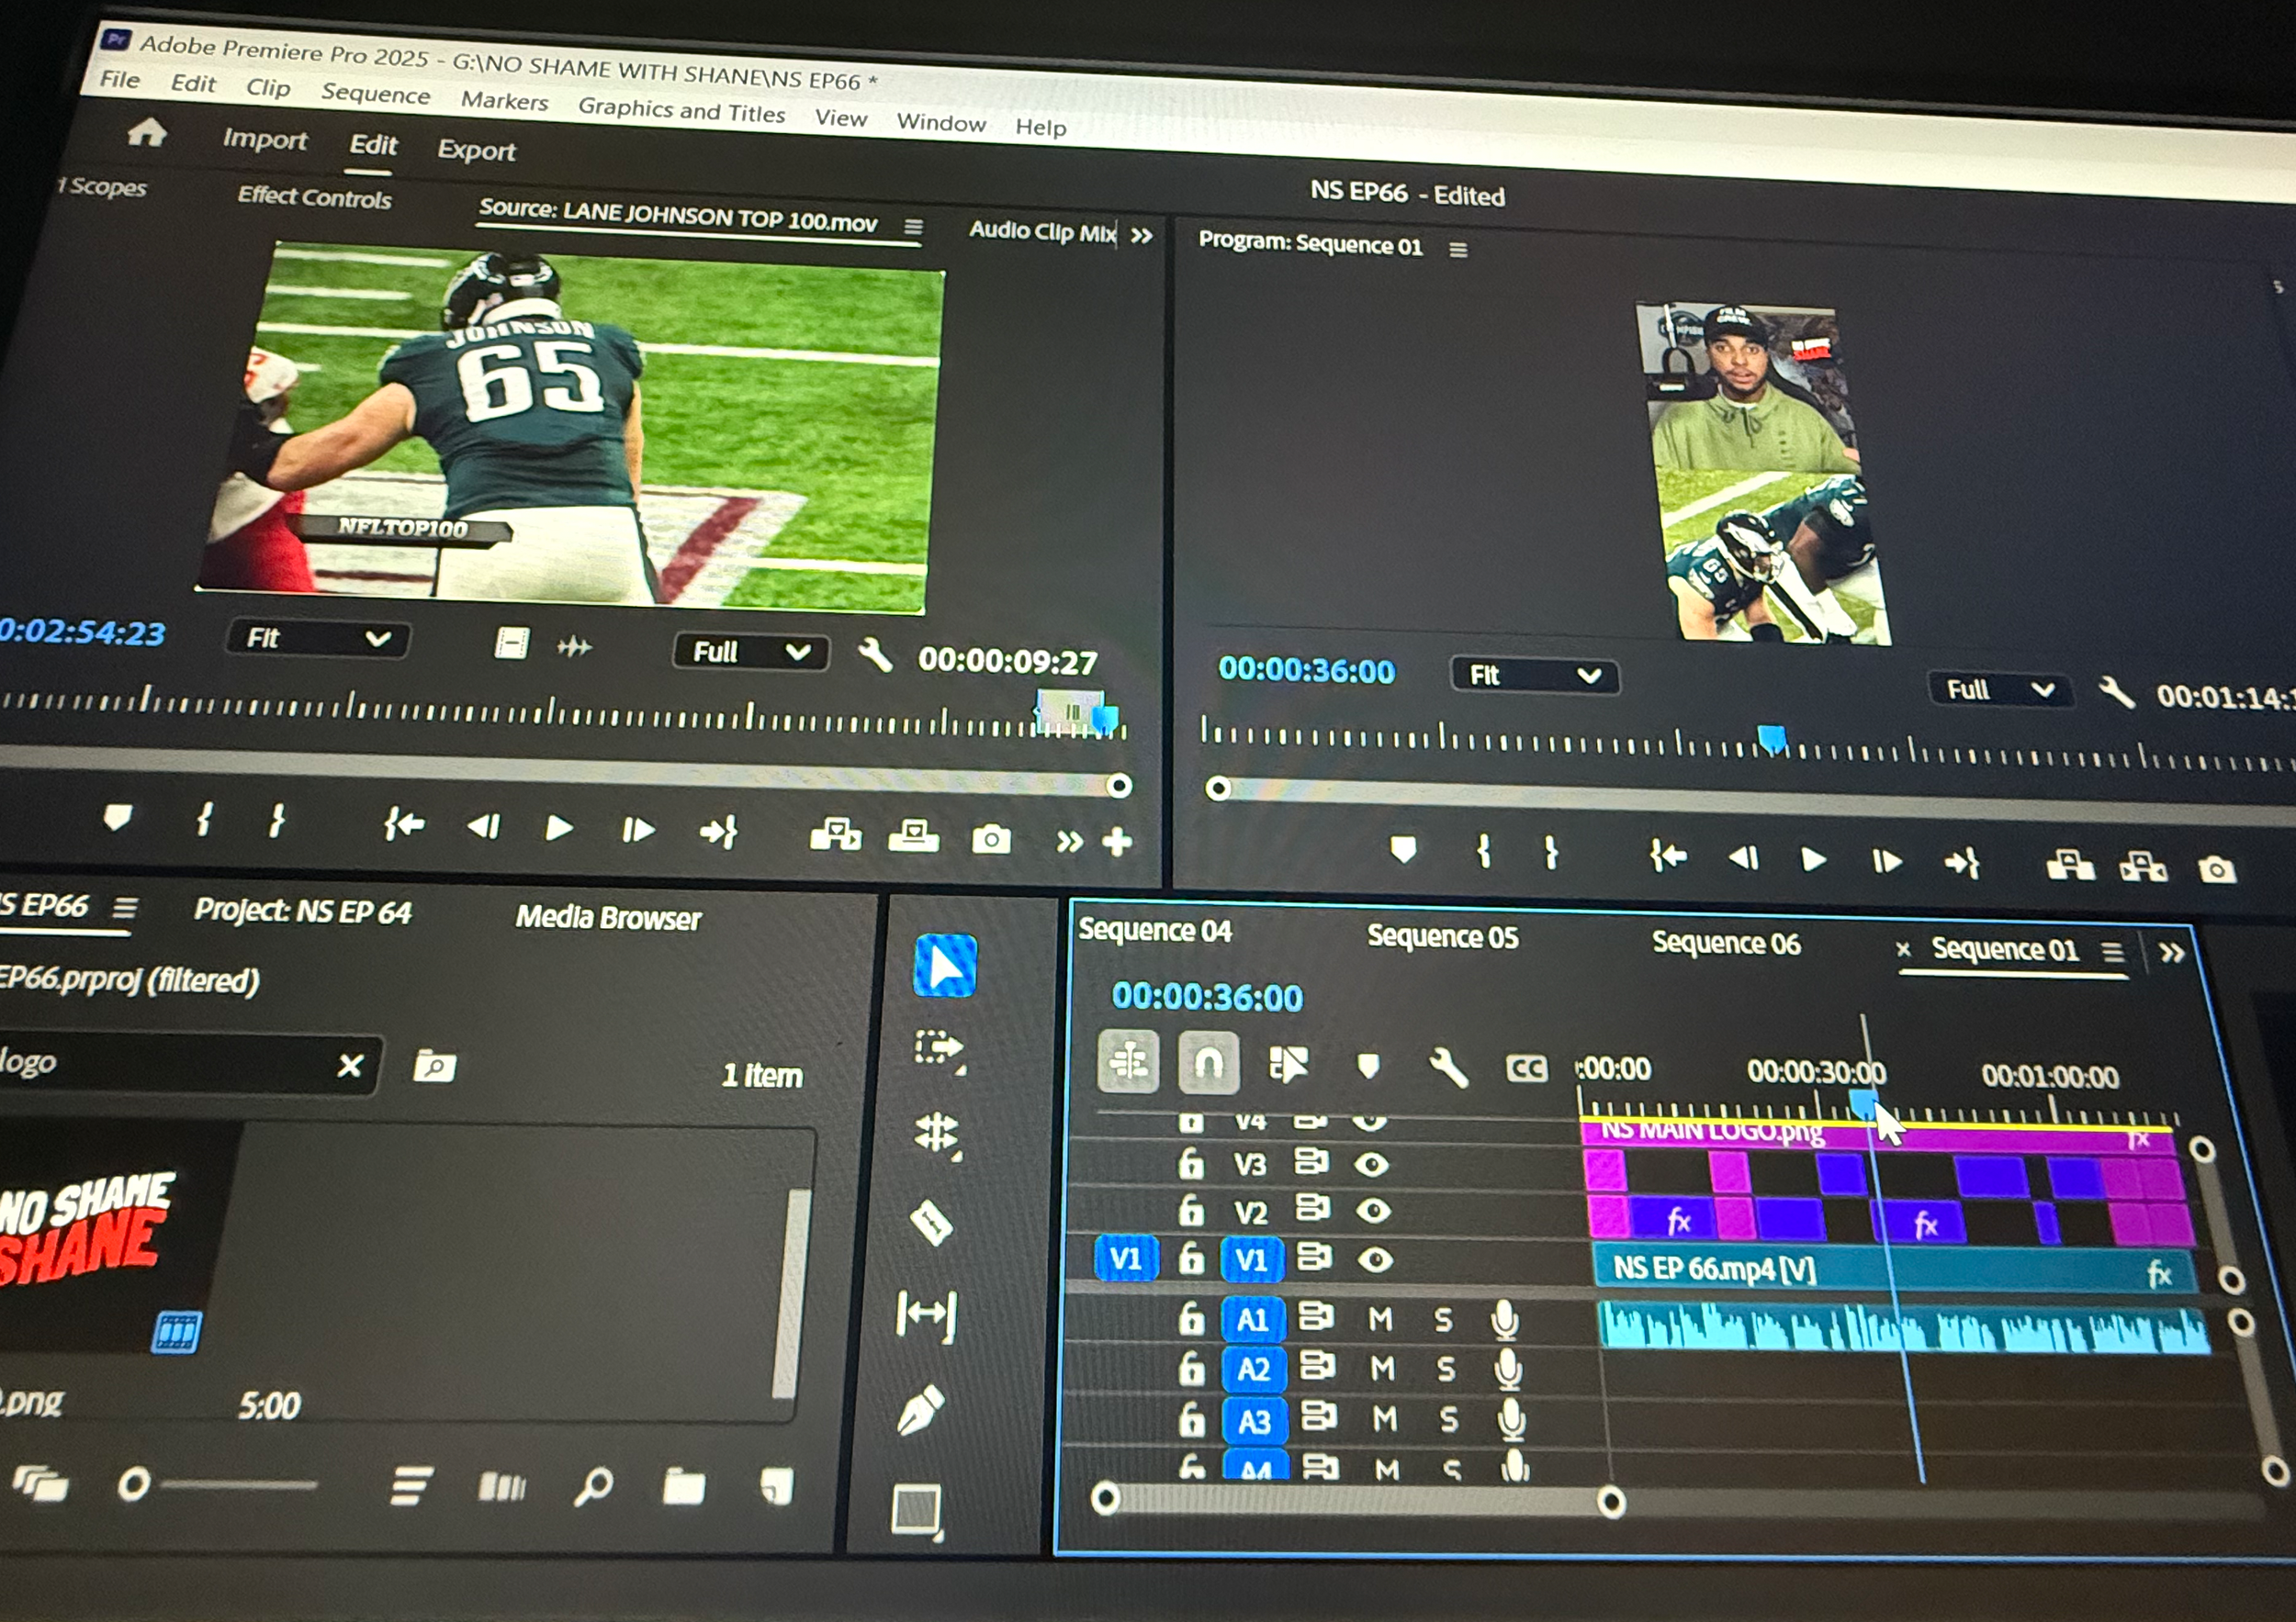Open the Sequence menu
This screenshot has width=2296, height=1622.
(x=375, y=94)
